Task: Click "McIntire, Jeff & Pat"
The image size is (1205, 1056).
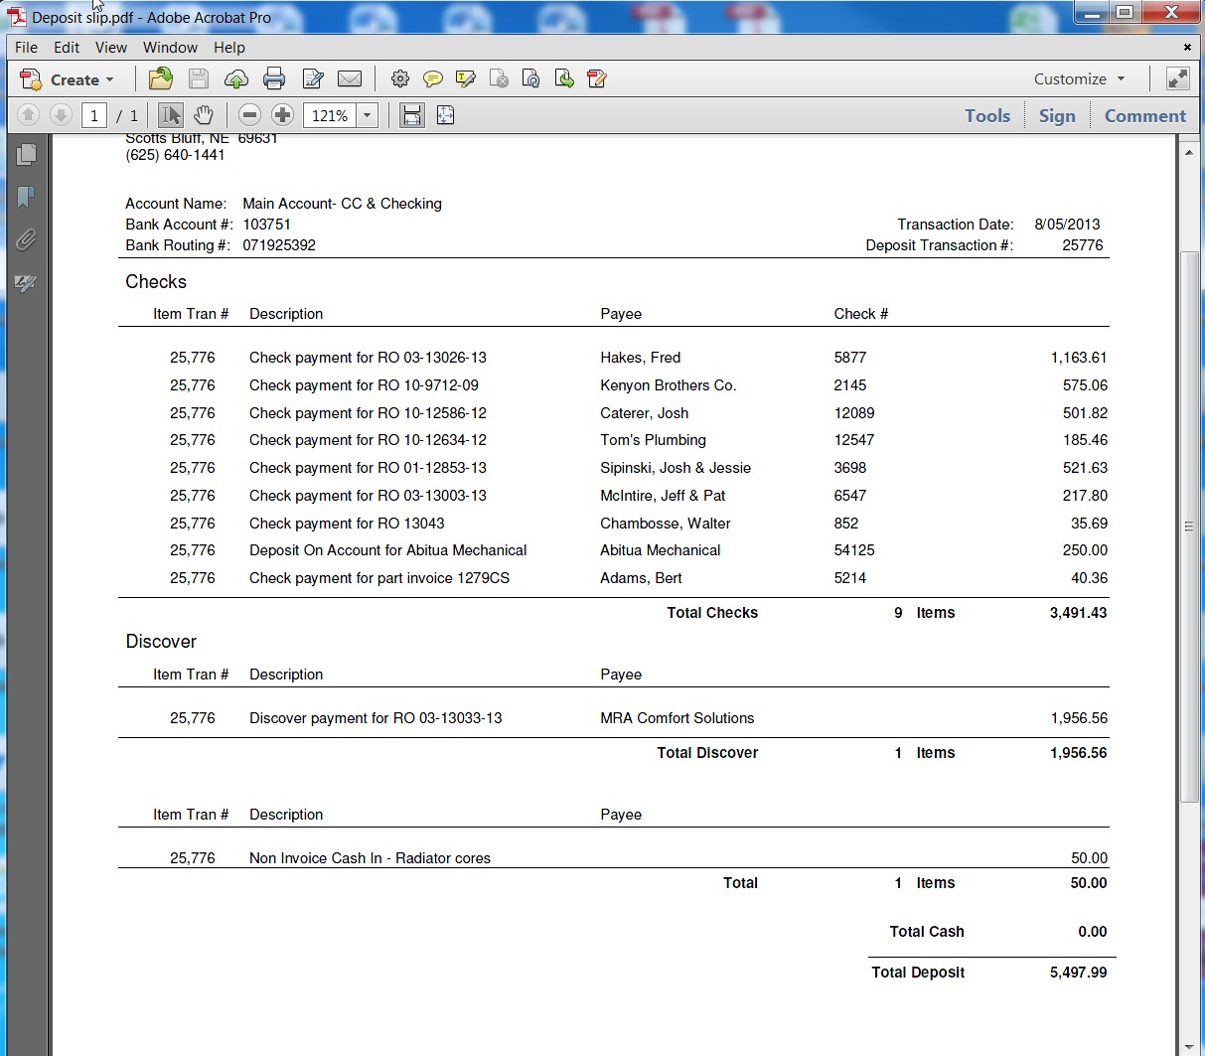Action: [x=663, y=496]
